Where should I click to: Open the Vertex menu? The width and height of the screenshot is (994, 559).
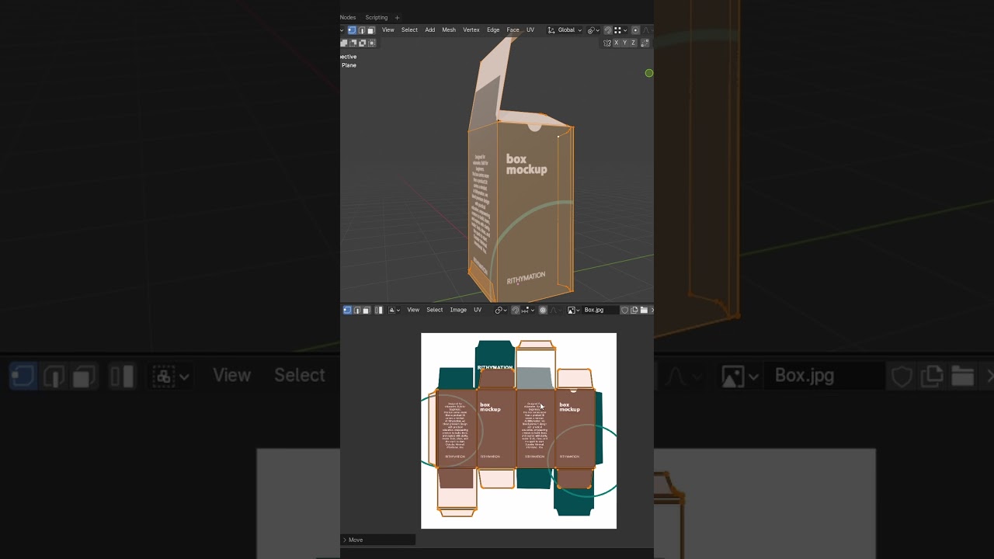tap(471, 30)
